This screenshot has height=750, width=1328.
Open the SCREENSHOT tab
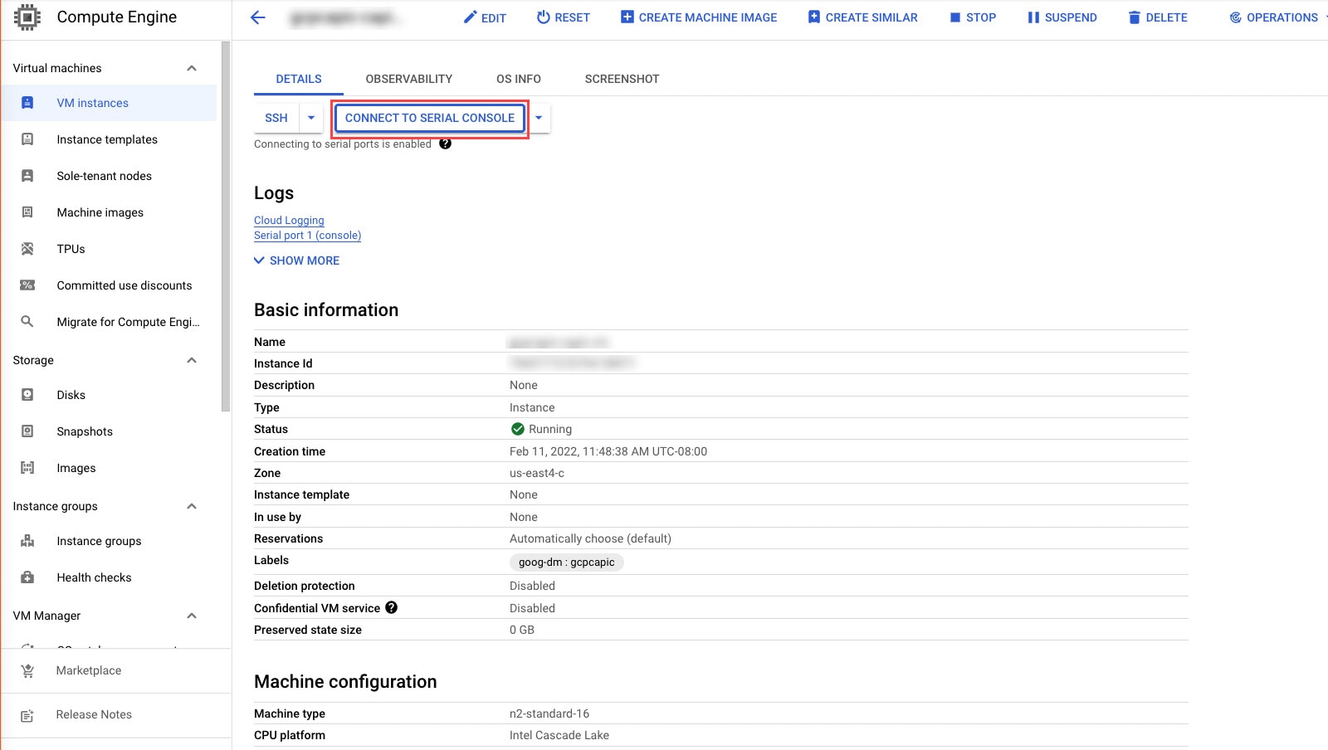click(x=621, y=79)
